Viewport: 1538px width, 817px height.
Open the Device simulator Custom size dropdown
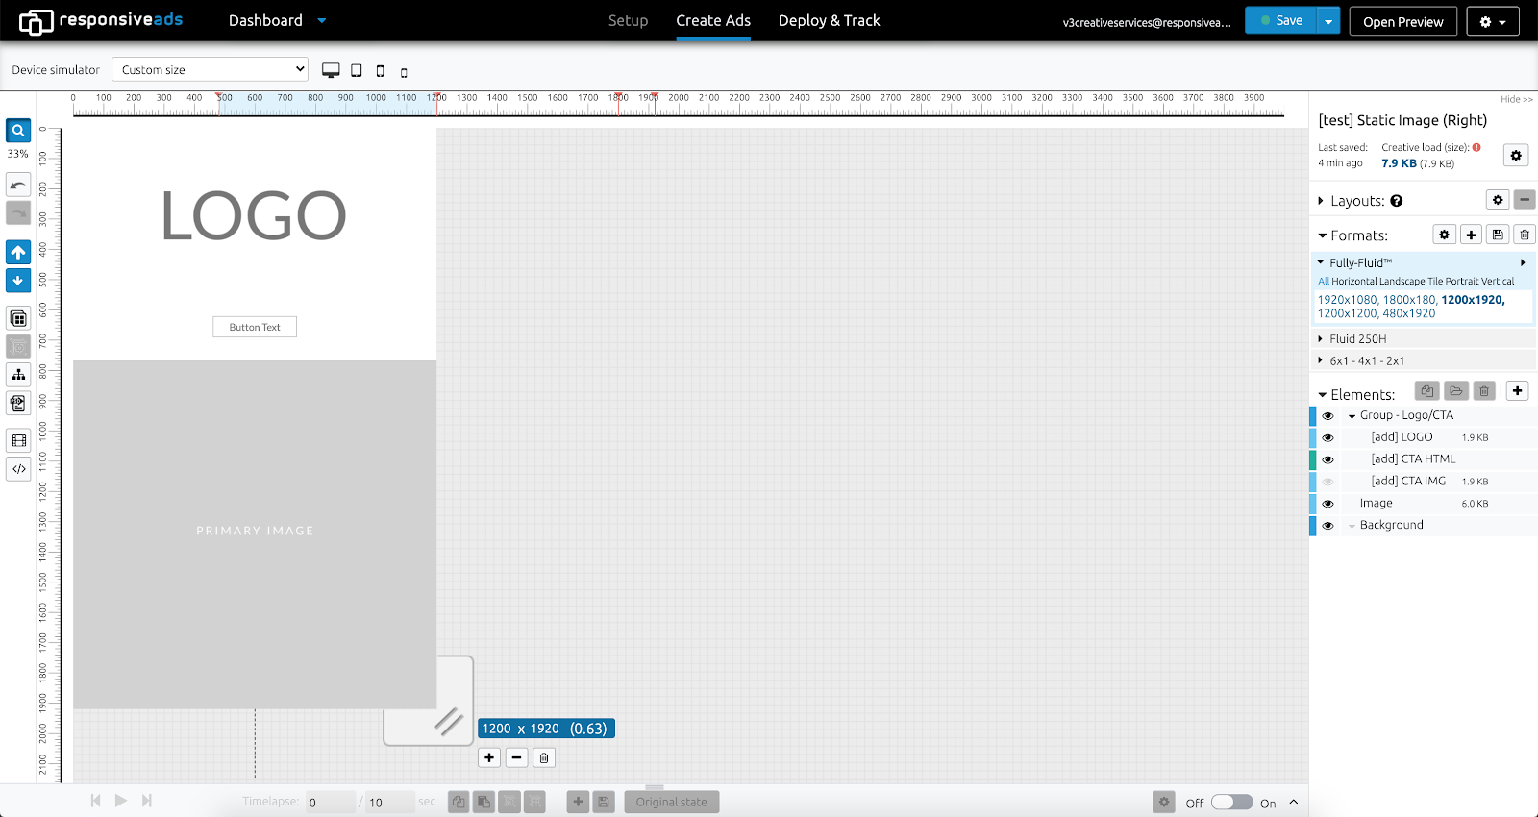tap(210, 69)
